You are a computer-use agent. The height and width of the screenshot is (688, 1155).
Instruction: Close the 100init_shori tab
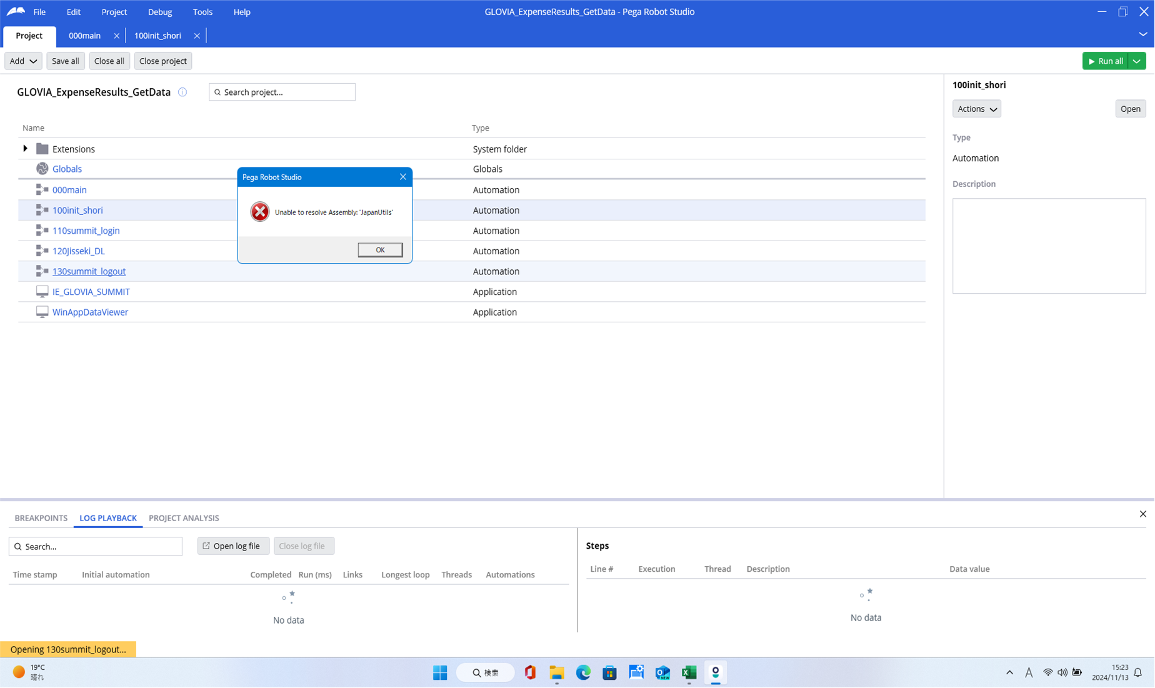197,36
